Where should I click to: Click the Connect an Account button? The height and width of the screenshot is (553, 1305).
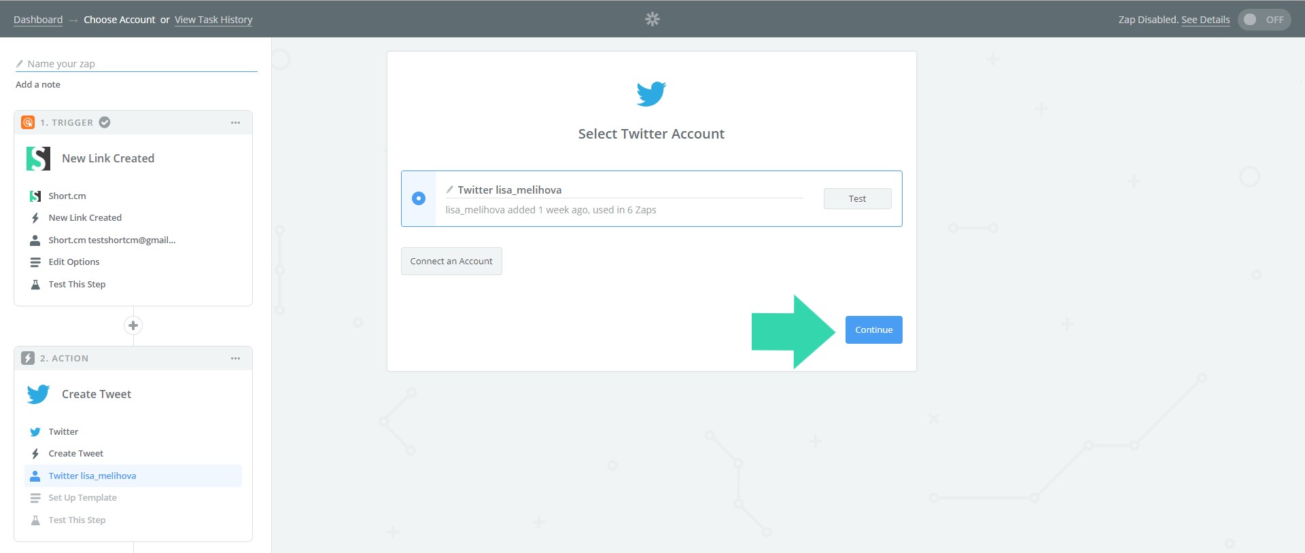(451, 262)
